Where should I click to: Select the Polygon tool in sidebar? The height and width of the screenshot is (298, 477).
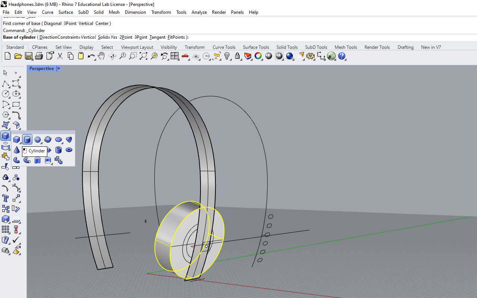point(6,115)
